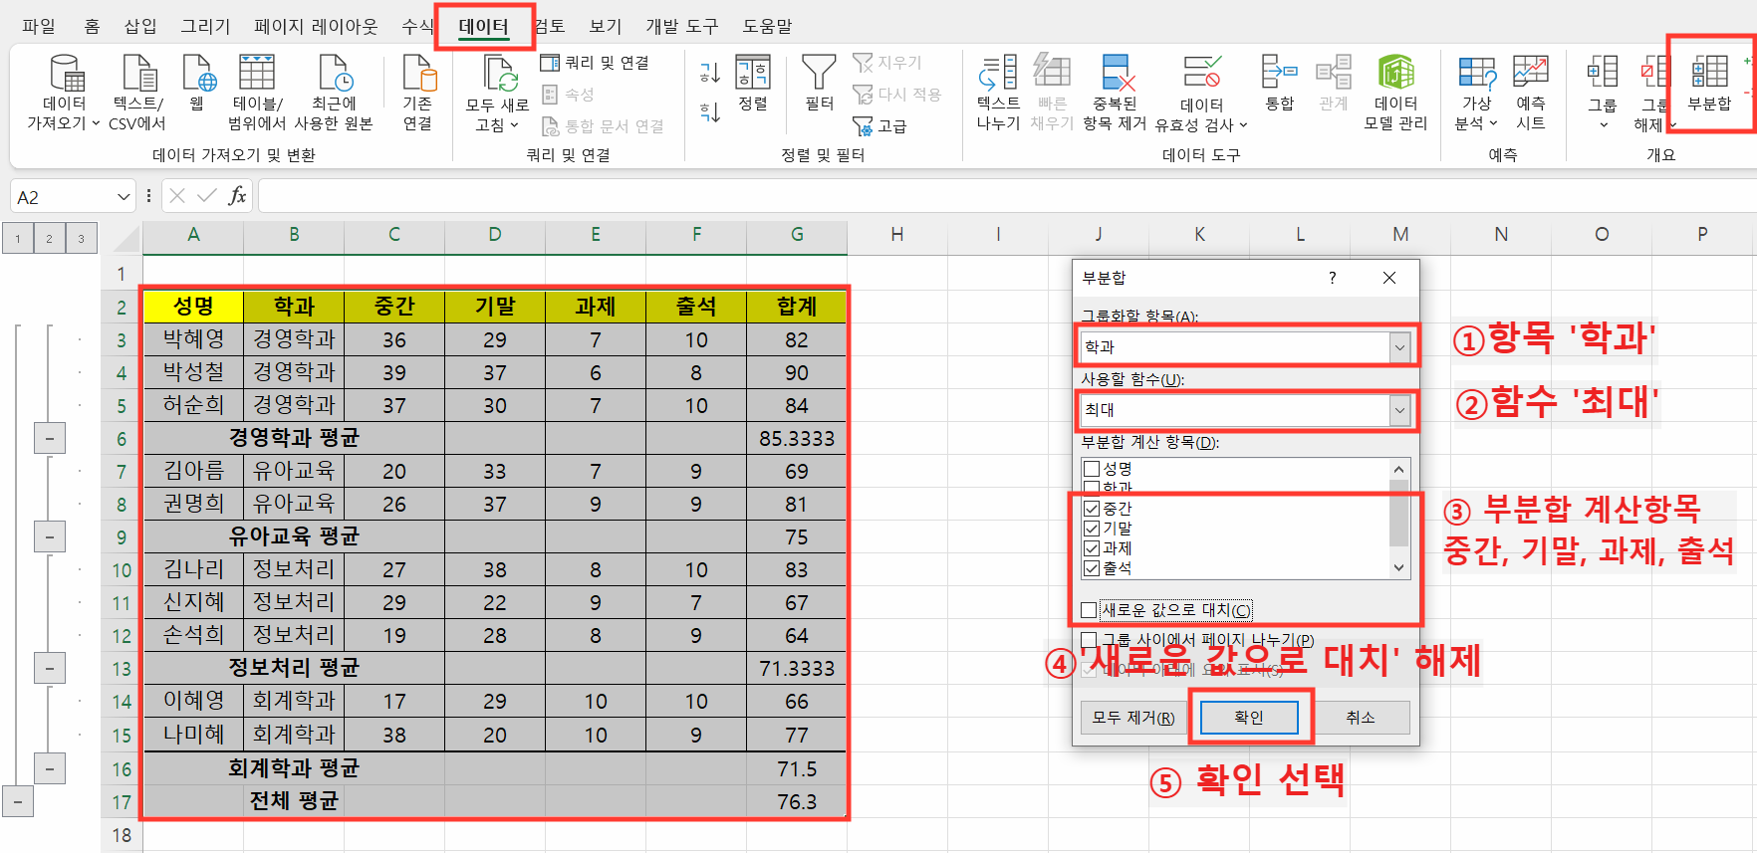This screenshot has height=853, width=1757.
Task: Uncheck the 기말 checkbox
Action: coord(1092,529)
